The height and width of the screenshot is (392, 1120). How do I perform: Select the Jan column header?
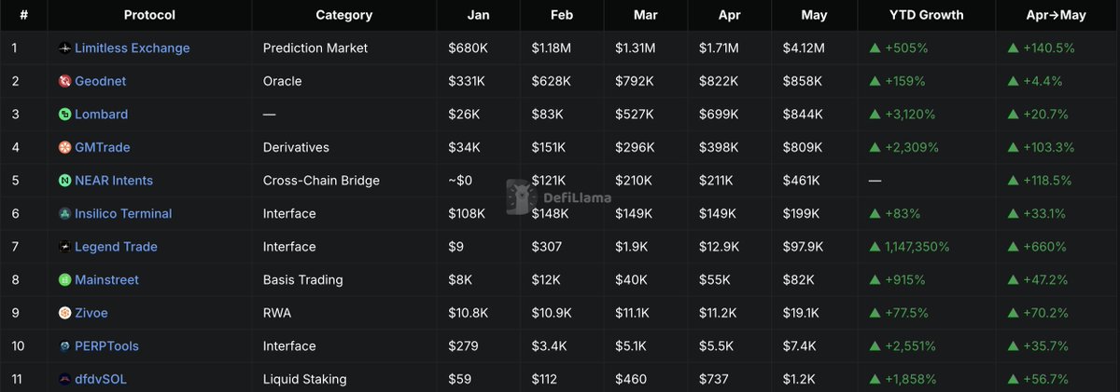click(479, 15)
